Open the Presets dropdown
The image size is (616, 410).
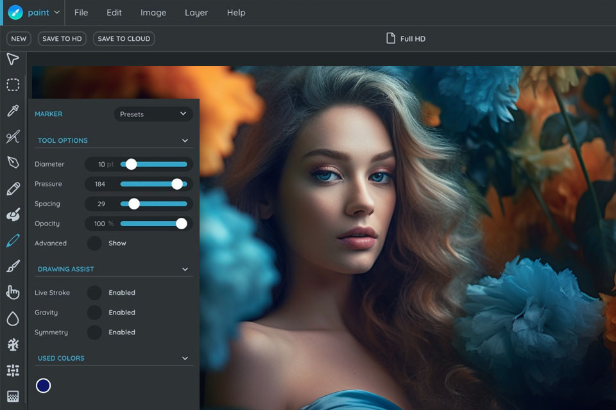(153, 113)
